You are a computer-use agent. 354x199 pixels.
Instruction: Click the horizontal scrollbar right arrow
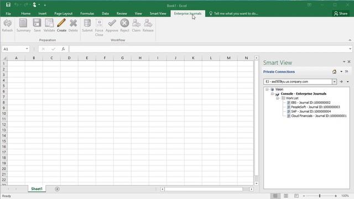pyautogui.click(x=252, y=189)
